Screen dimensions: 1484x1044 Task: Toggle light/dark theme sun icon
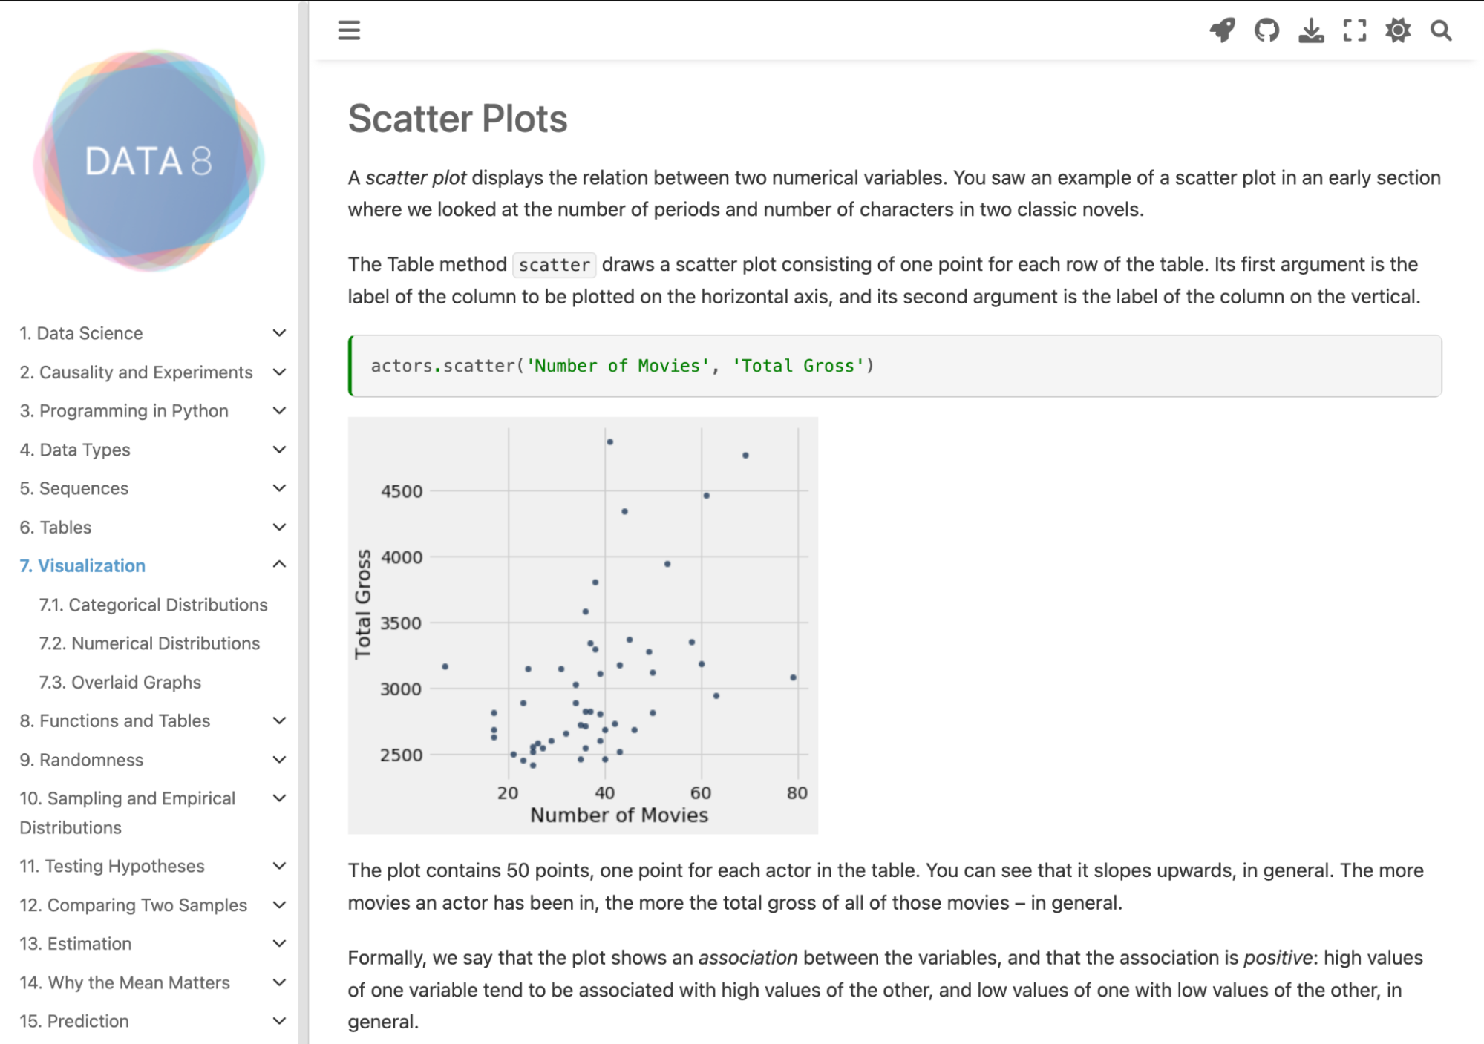coord(1398,30)
